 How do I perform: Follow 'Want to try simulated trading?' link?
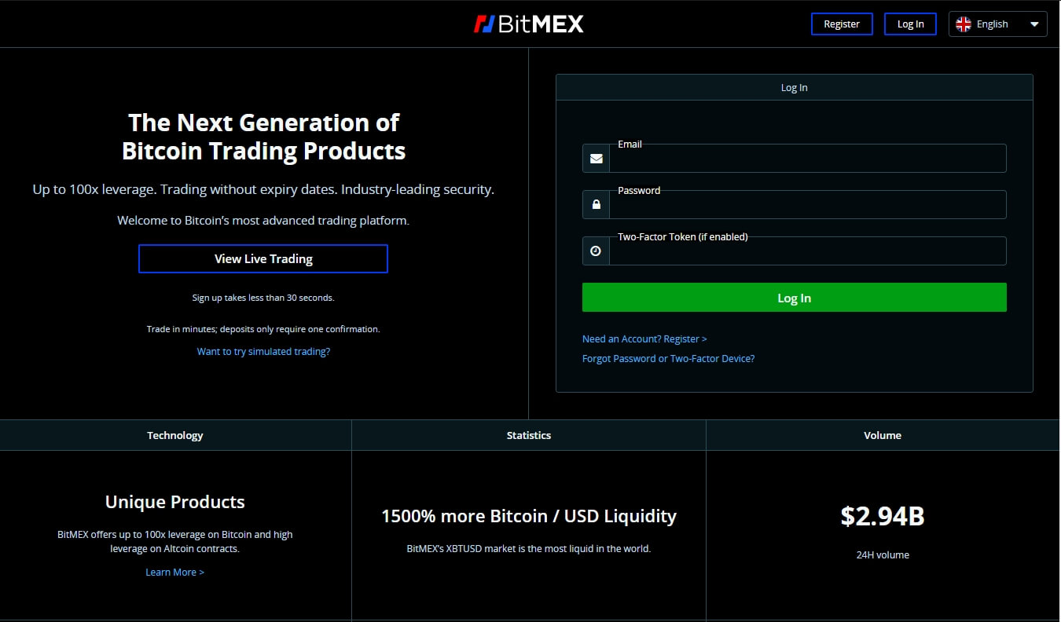263,352
